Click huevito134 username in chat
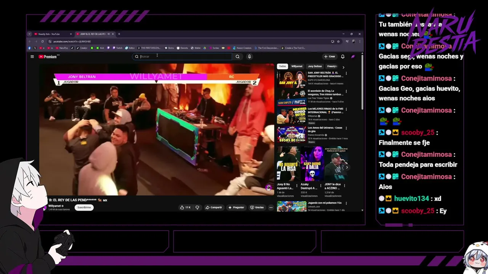The height and width of the screenshot is (274, 488). pos(411,199)
